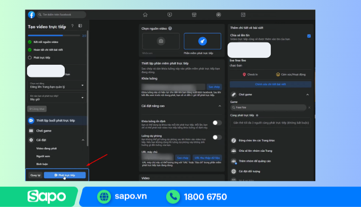Screen dimensions: 361x207
Task: Click the left panel scrollbar
Action: click(88, 89)
